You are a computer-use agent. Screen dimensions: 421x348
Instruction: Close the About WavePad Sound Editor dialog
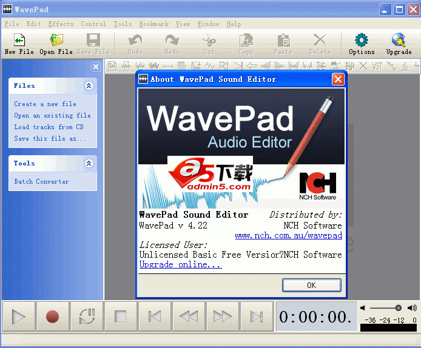[338, 79]
